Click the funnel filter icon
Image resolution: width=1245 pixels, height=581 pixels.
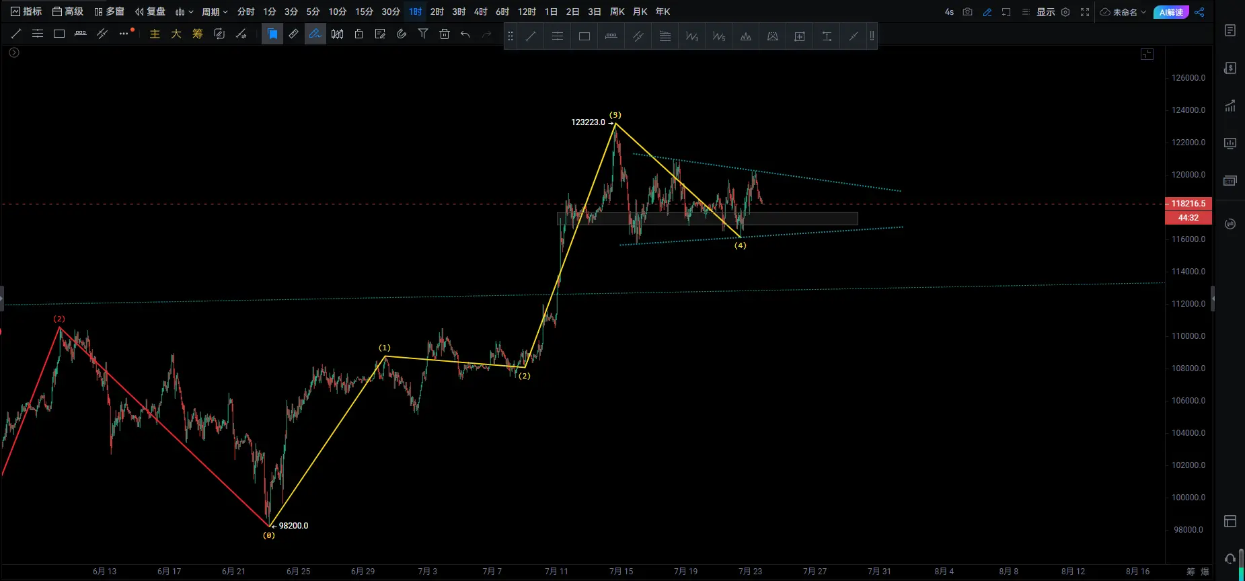423,34
